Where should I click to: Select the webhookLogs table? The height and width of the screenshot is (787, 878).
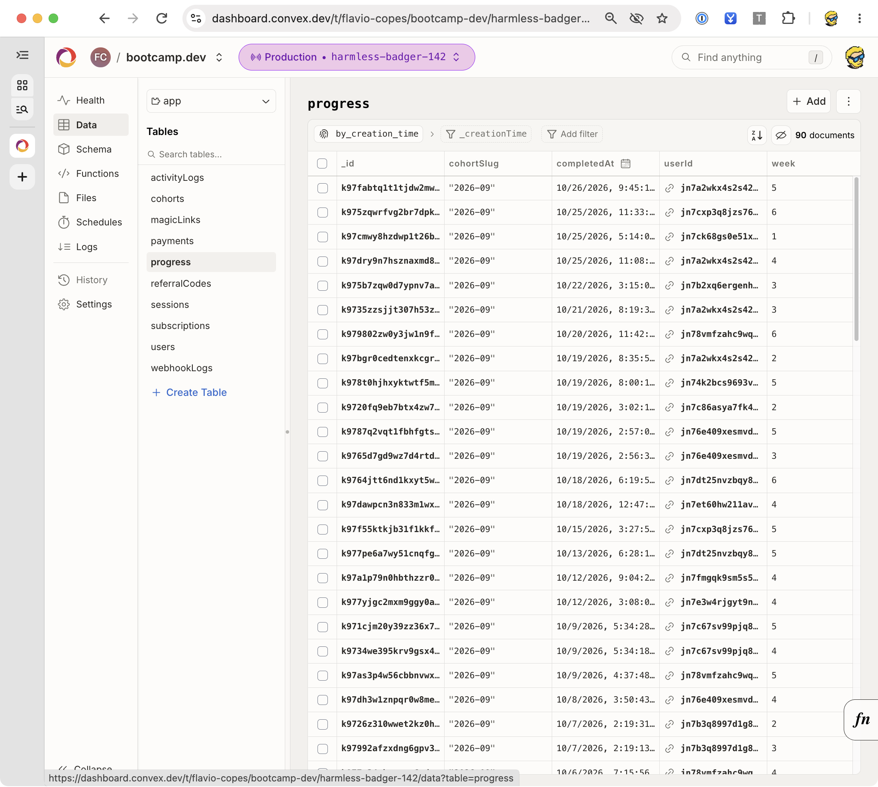(211, 368)
